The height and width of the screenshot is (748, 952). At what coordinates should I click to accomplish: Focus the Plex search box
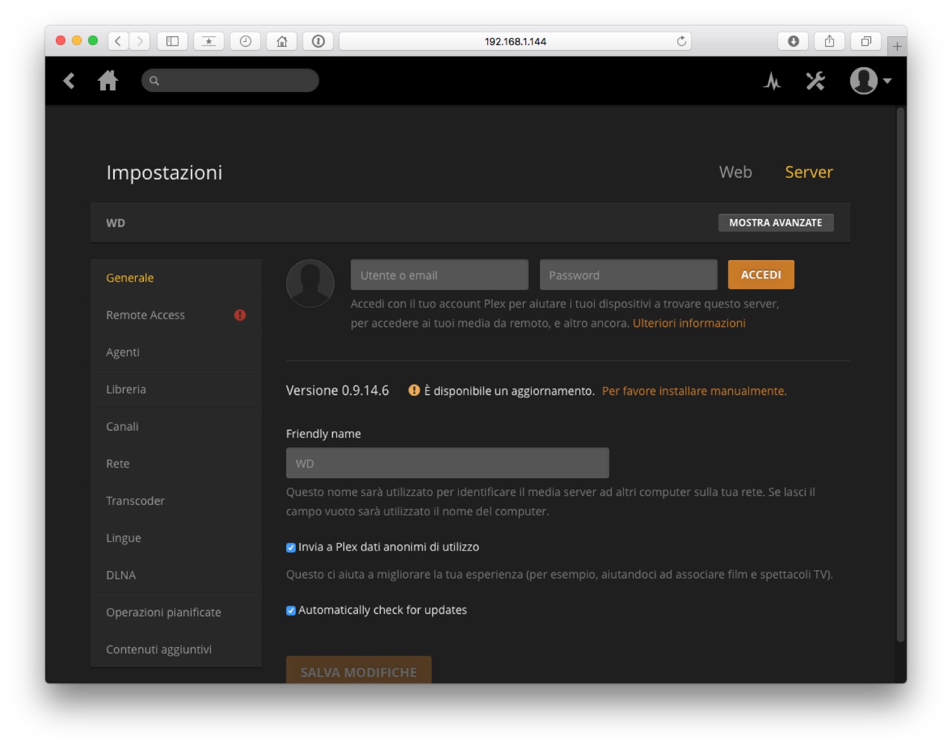point(236,81)
